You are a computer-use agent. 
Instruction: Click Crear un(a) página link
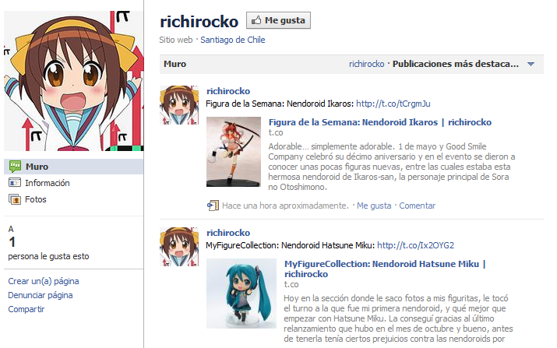[44, 281]
